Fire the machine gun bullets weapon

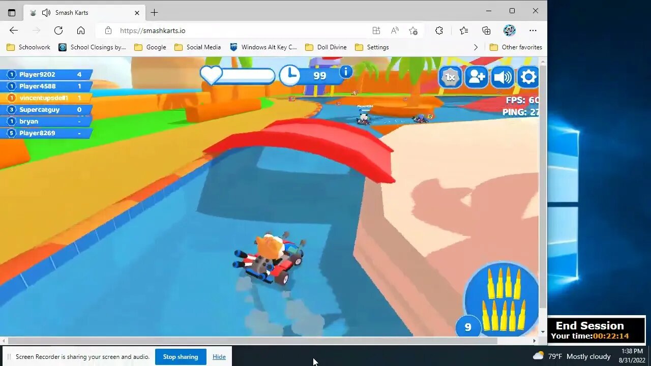click(x=502, y=299)
